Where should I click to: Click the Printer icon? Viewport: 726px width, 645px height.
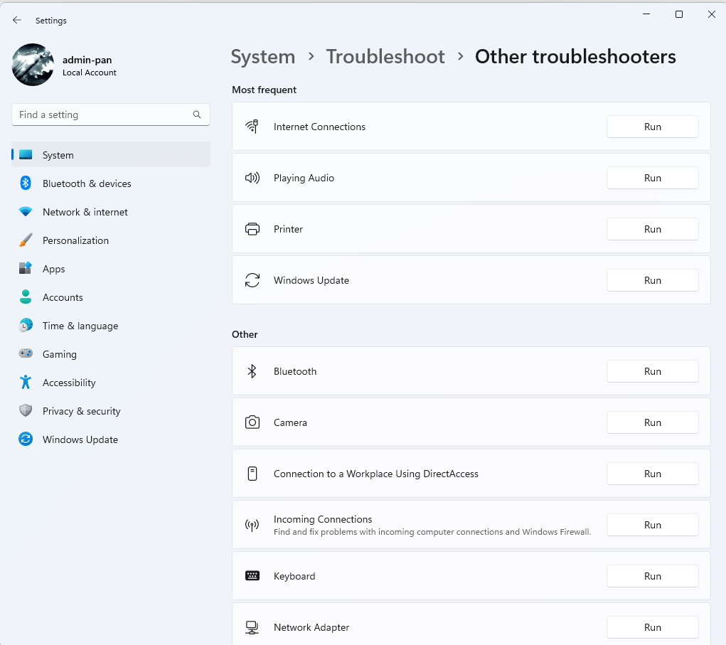(252, 229)
